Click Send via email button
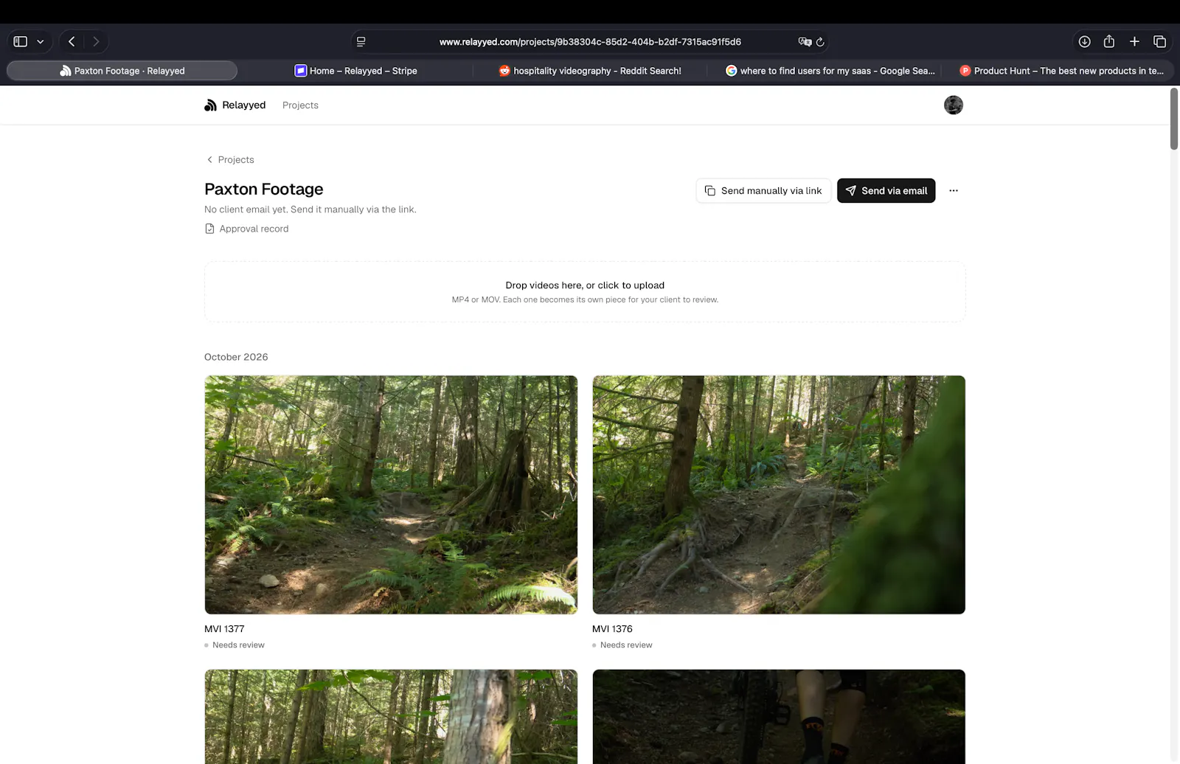The image size is (1180, 764). click(886, 190)
